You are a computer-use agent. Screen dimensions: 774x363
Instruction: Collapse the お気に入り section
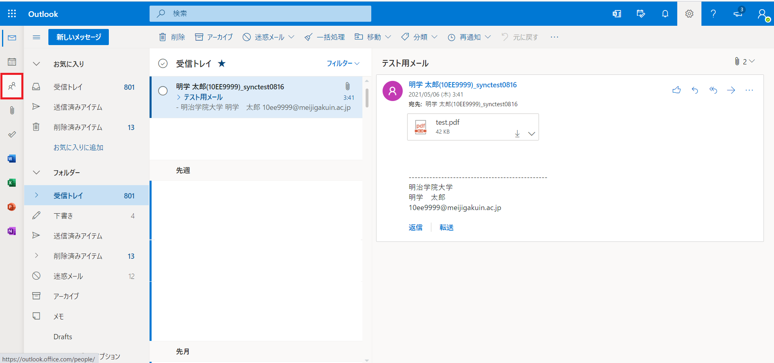point(36,64)
